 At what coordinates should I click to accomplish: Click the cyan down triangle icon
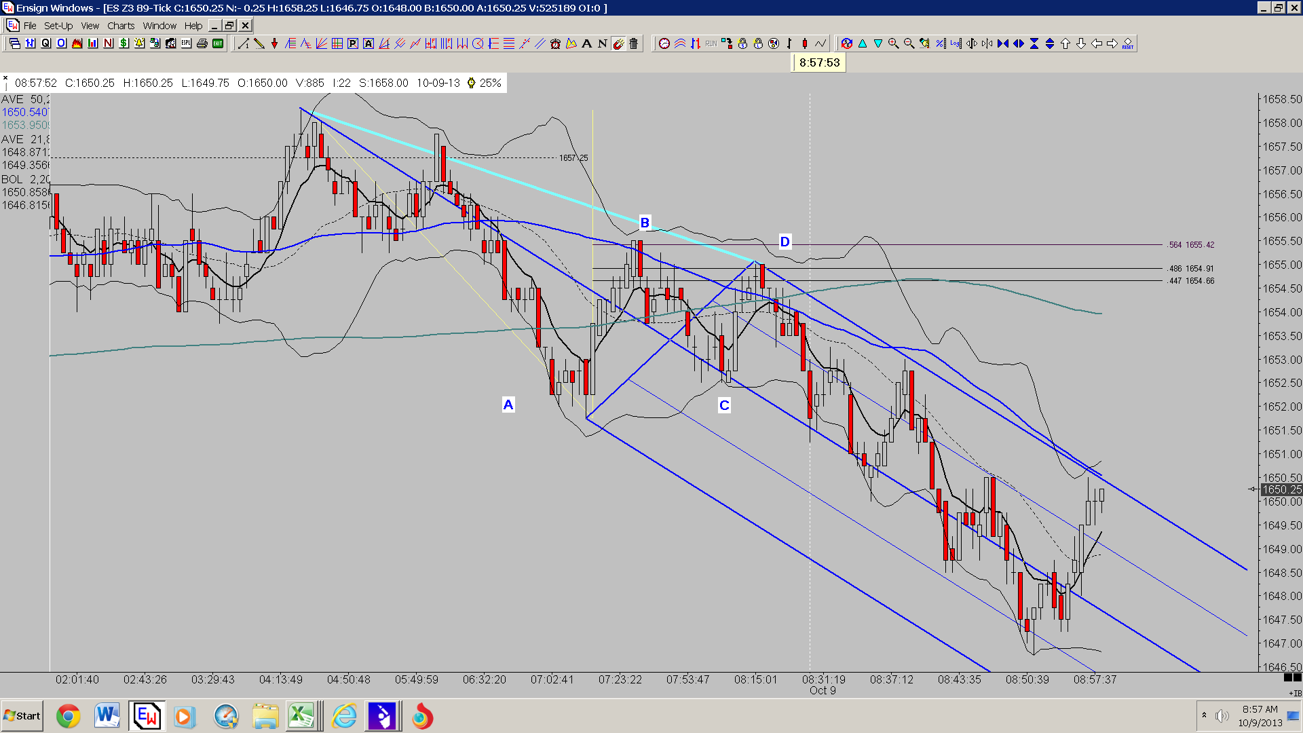tap(878, 43)
